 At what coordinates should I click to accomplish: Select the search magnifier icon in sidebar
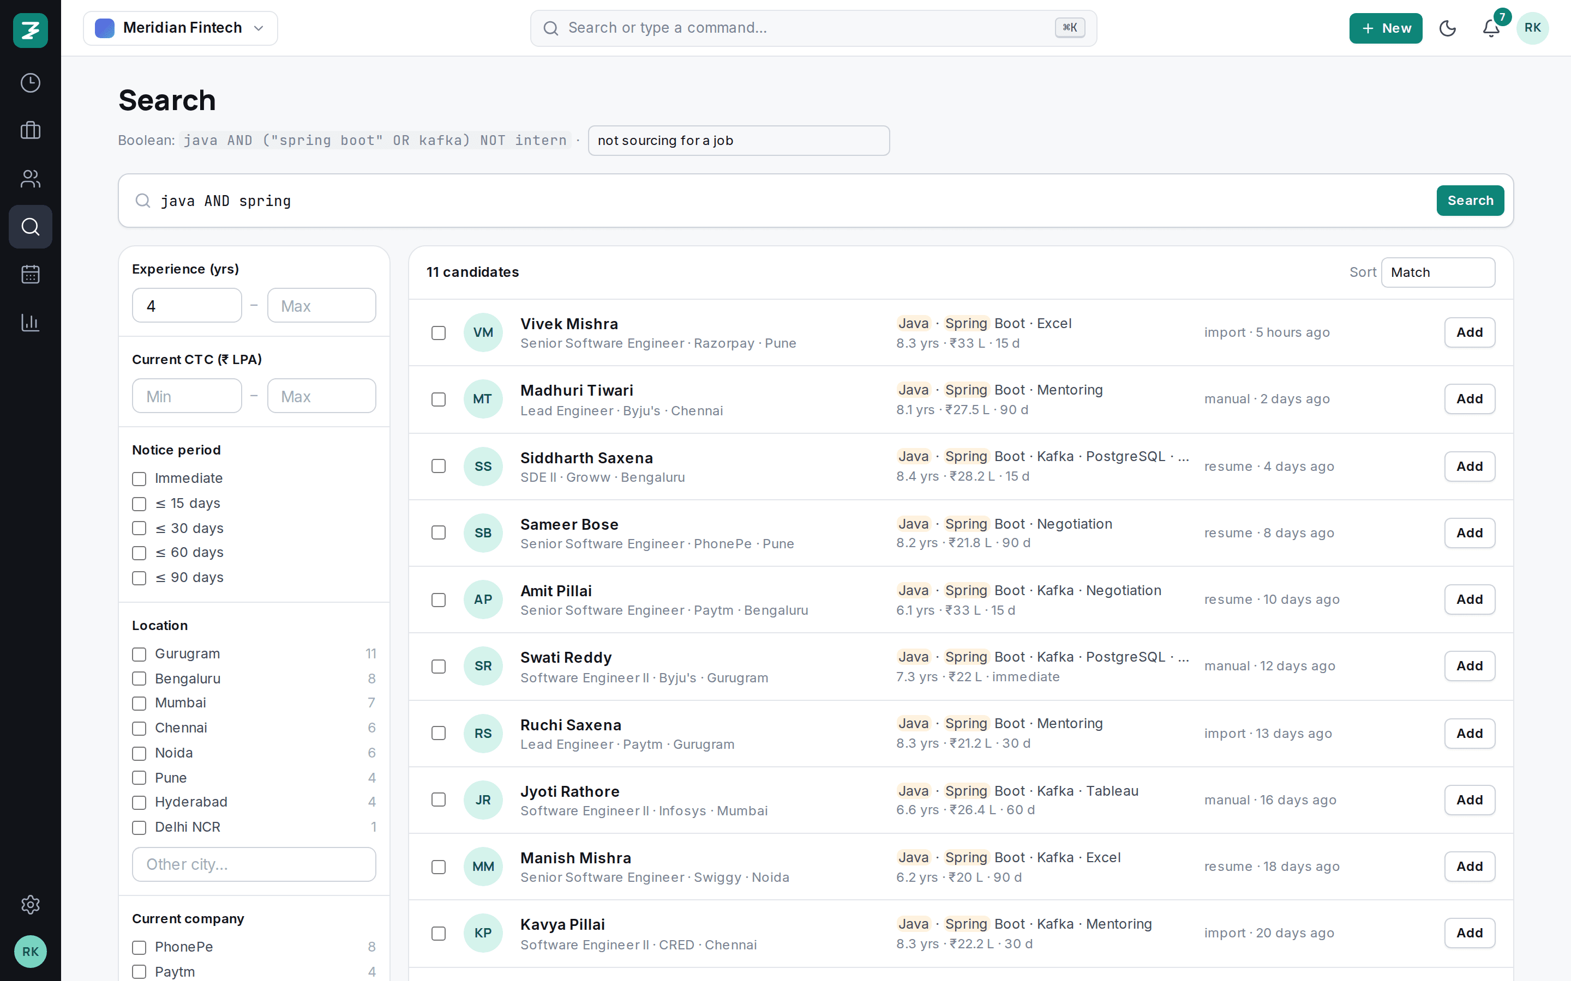click(x=31, y=226)
